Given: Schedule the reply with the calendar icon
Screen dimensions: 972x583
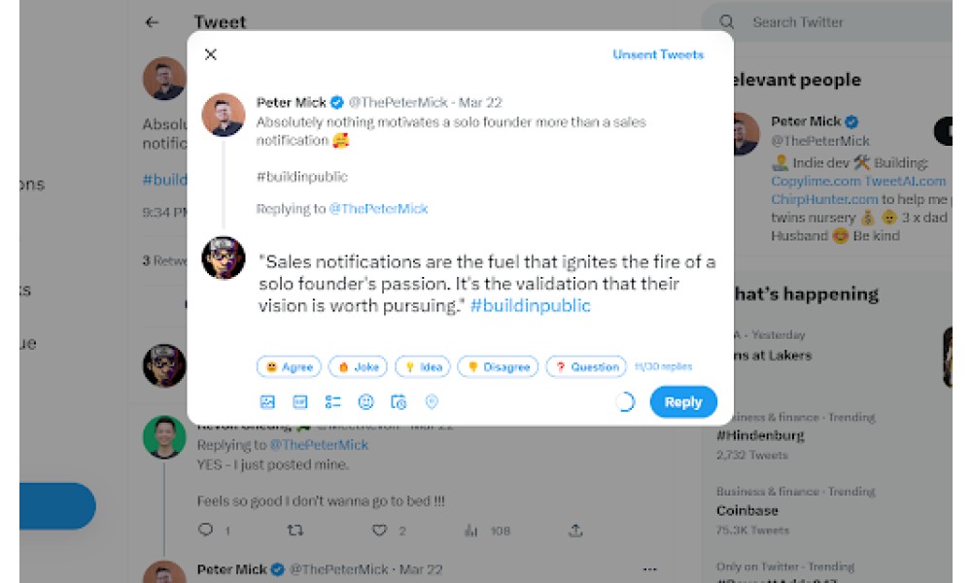Looking at the screenshot, I should (399, 402).
